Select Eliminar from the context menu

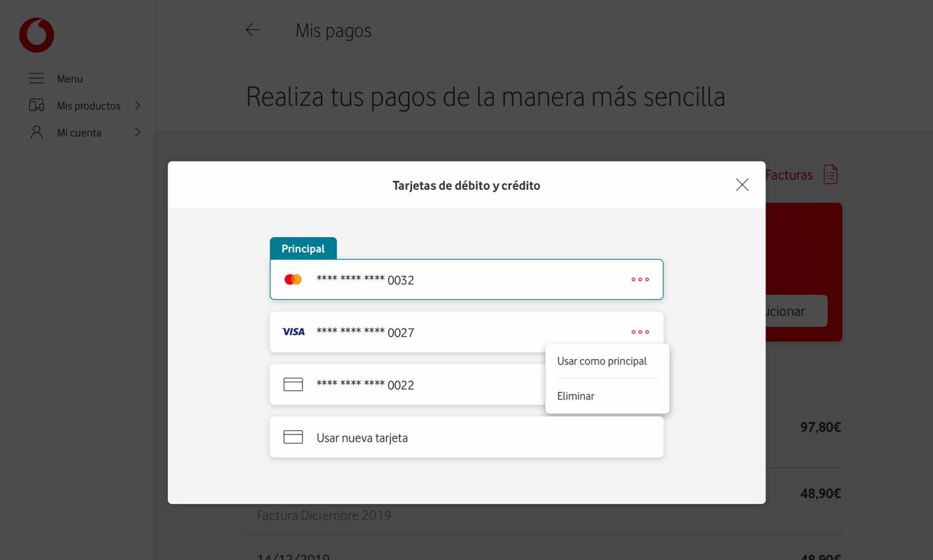[x=575, y=395]
